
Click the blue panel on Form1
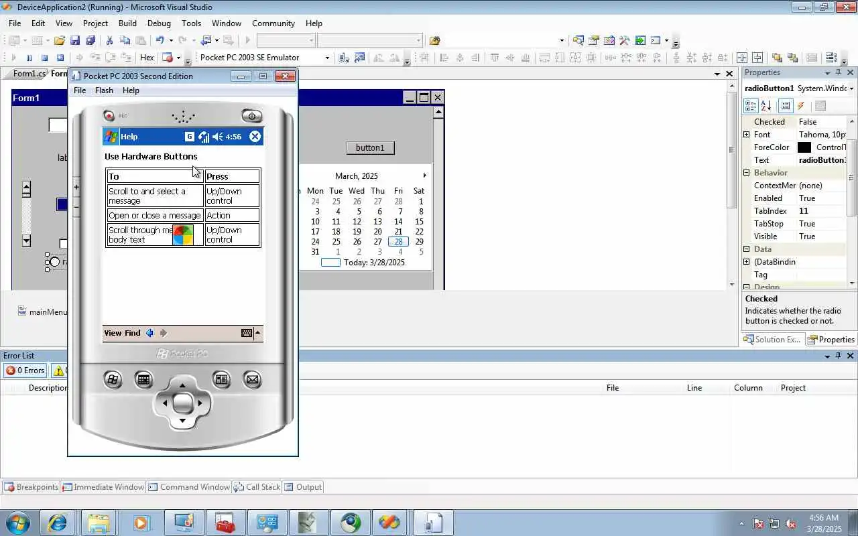[x=62, y=204]
